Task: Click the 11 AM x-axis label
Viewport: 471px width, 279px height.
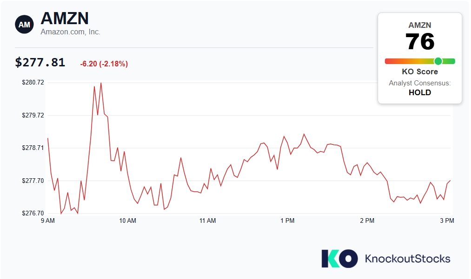Action: [207, 221]
